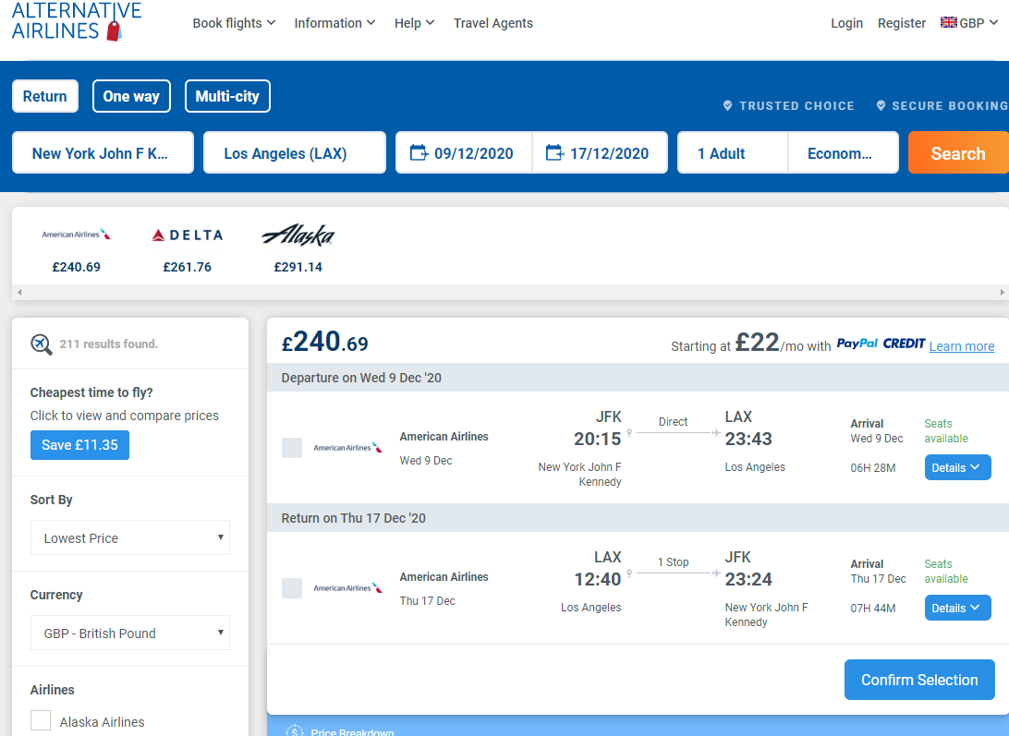Click the Los Angeles (LAX) destination field
1009x736 pixels.
pos(295,153)
